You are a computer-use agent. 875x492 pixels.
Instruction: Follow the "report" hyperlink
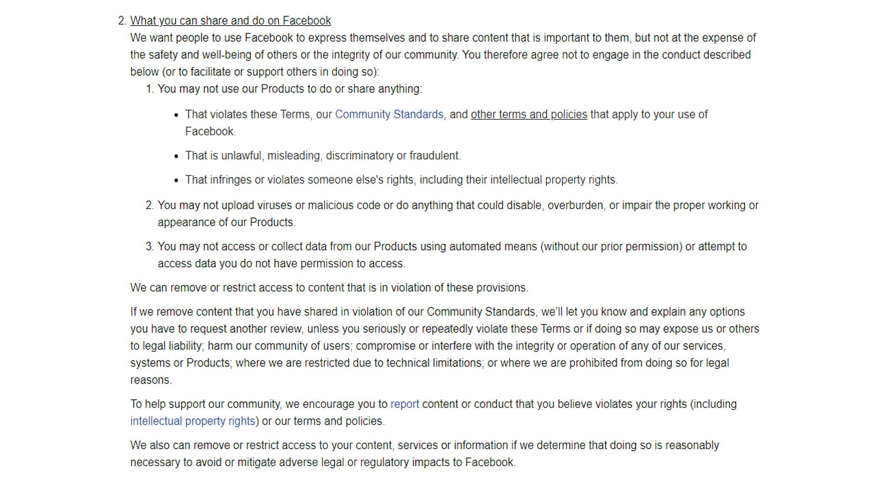(x=405, y=405)
